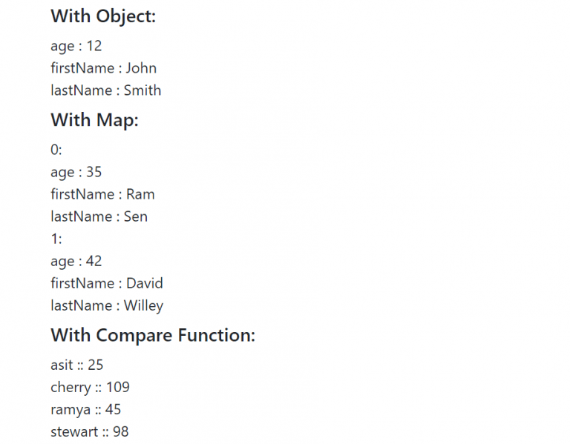Click the 'firstName : John' text
The image size is (570, 444).
pos(104,68)
